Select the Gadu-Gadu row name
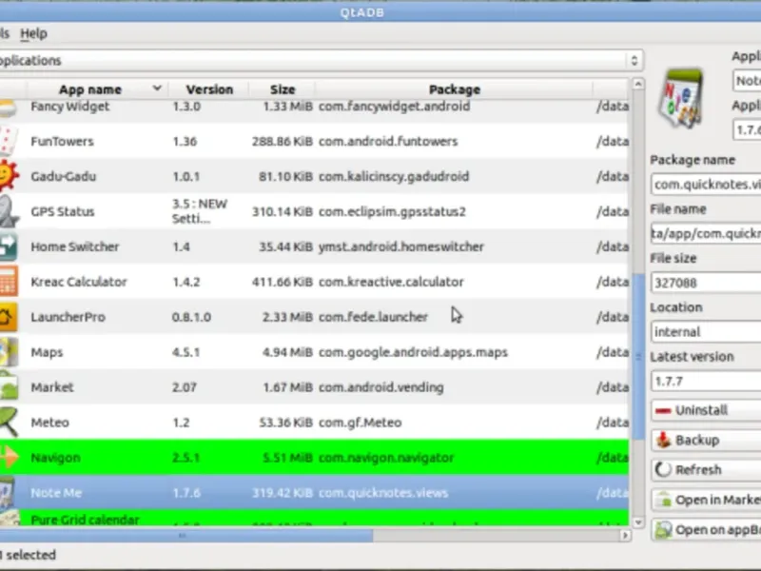 [63, 176]
